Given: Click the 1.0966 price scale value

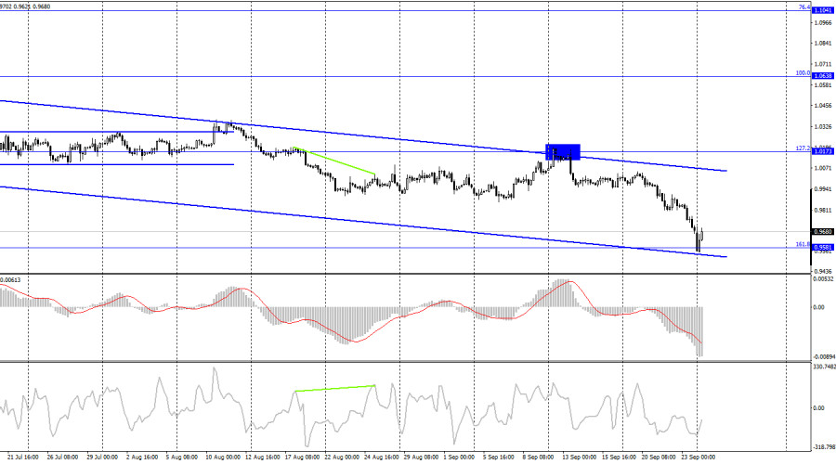Looking at the screenshot, I should [x=823, y=23].
